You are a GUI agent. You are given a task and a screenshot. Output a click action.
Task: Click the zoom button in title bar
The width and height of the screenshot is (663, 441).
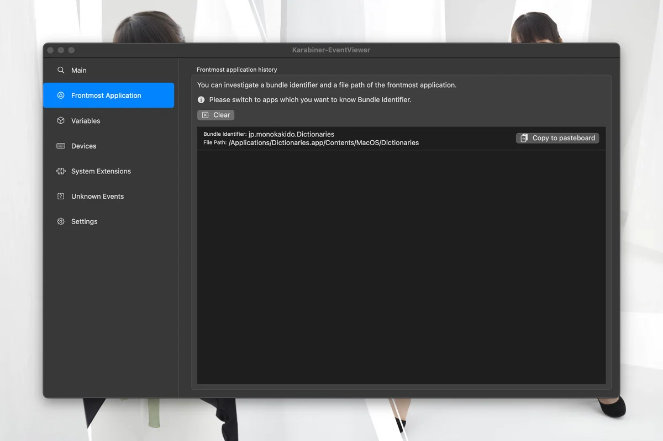pos(71,50)
